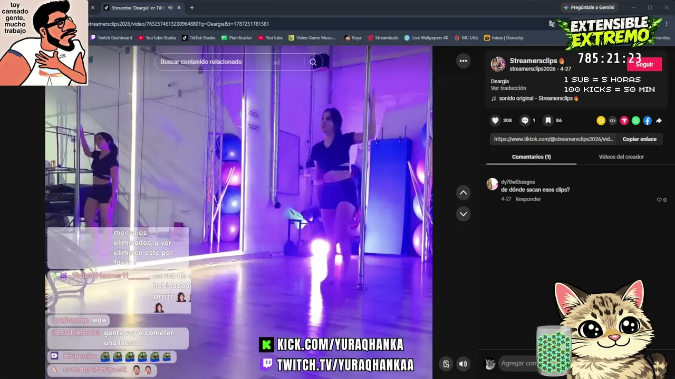Like the video with heart icon
675x379 pixels.
coord(495,121)
